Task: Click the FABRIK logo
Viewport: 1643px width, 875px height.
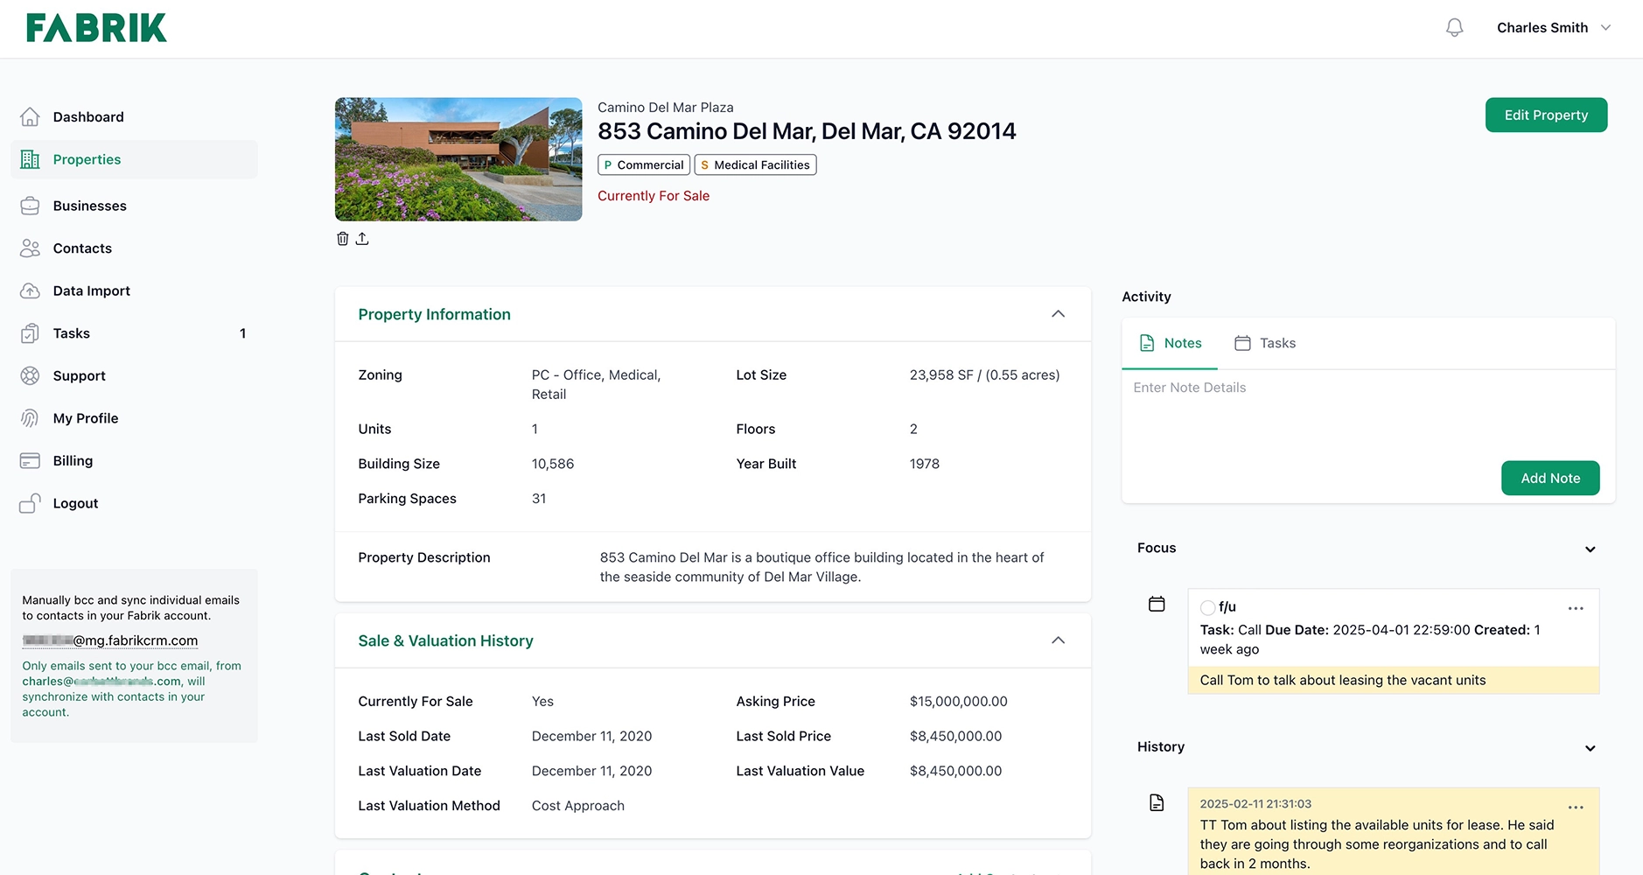Action: click(x=96, y=28)
